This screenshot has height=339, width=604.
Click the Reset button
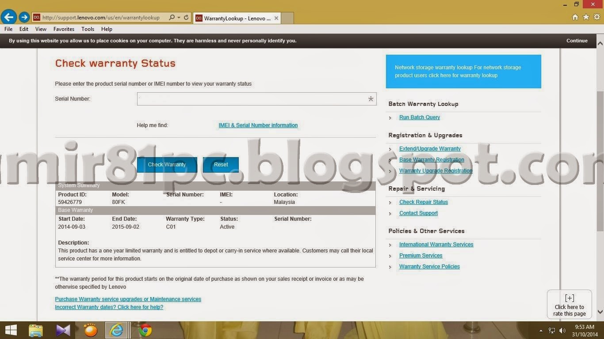click(221, 165)
